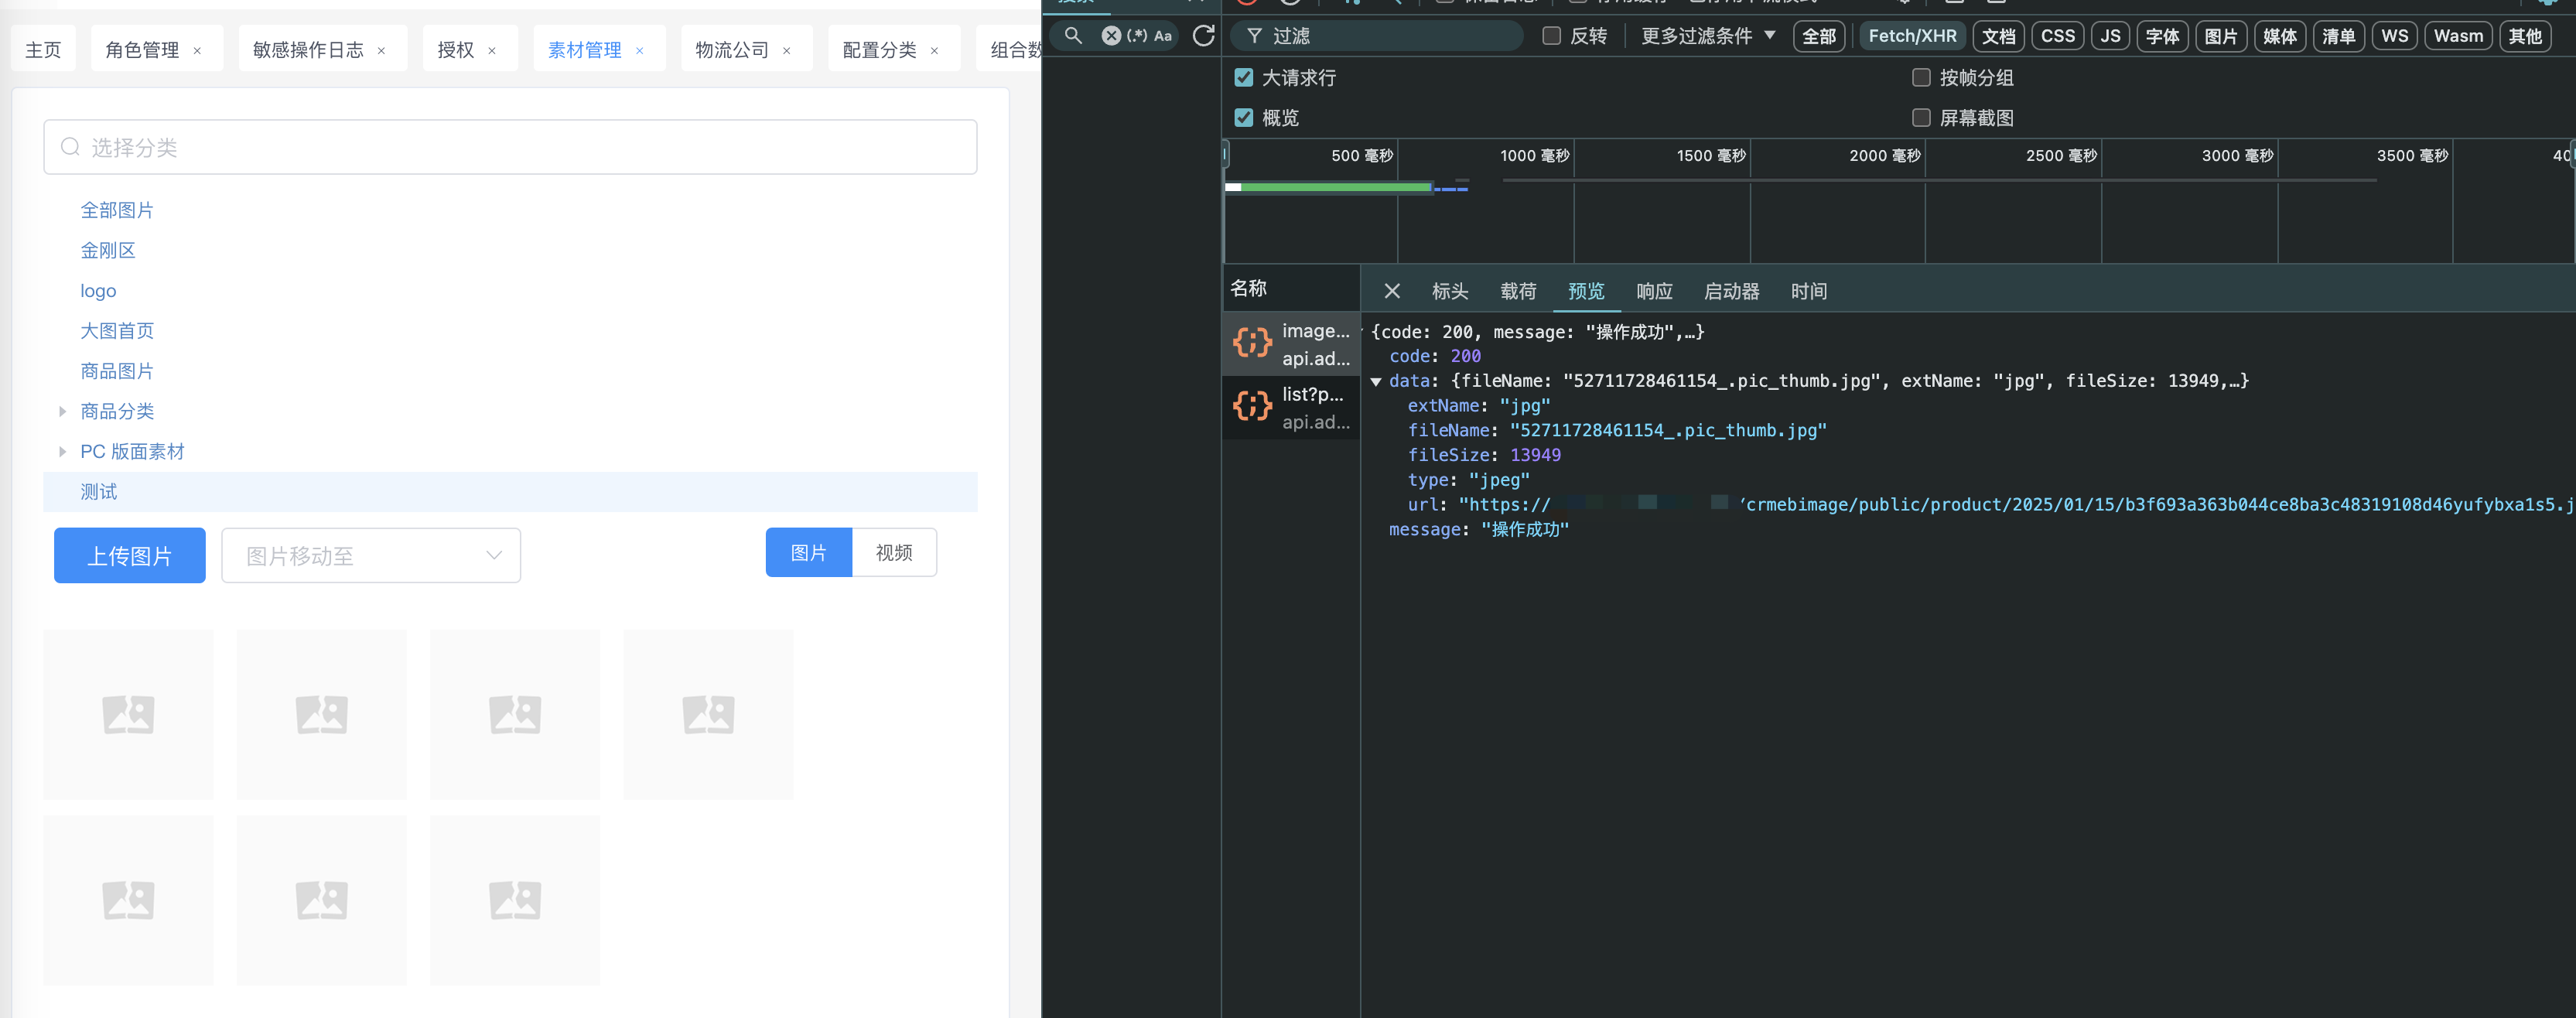This screenshot has height=1018, width=2576.
Task: Focus the 过滤 filter input field
Action: (x=1378, y=36)
